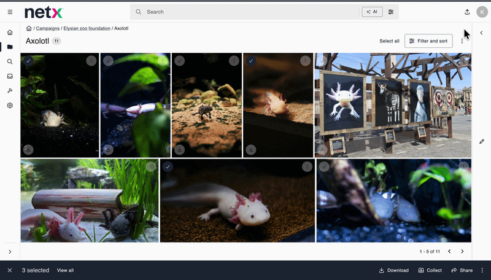491x280 pixels.
Task: Open folder options three-dot menu
Action: pos(462,41)
